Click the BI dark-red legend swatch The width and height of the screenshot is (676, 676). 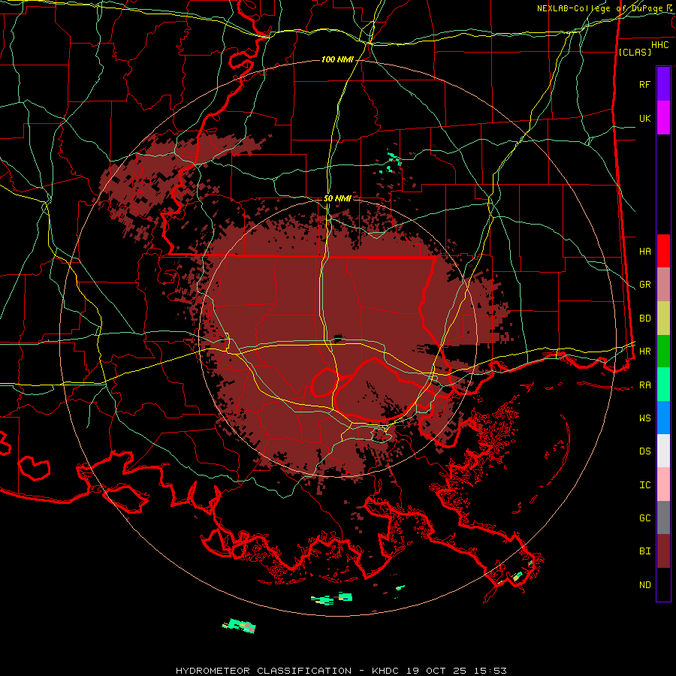tap(663, 551)
